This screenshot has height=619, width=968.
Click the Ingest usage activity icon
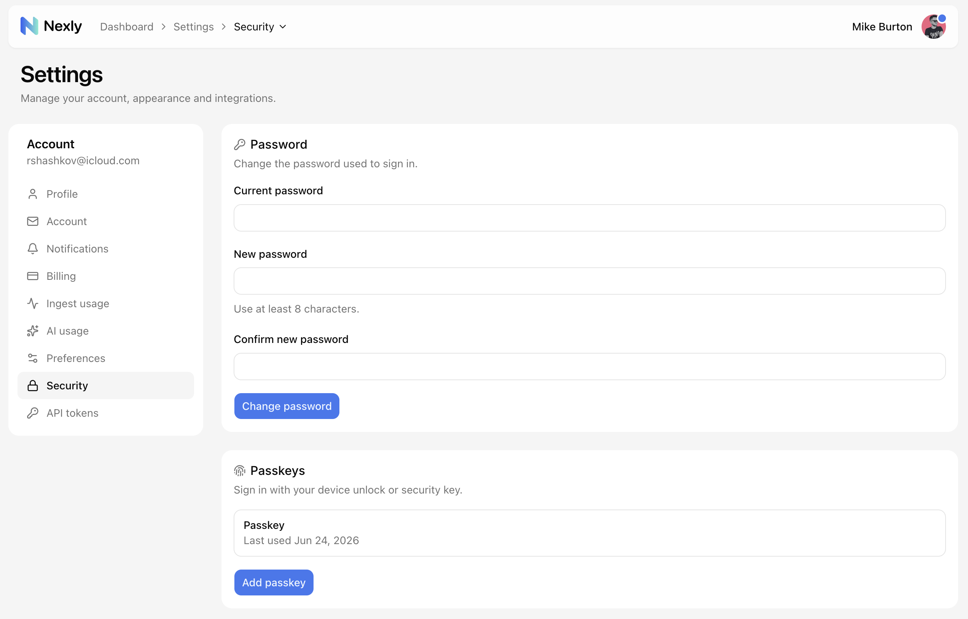pos(33,303)
